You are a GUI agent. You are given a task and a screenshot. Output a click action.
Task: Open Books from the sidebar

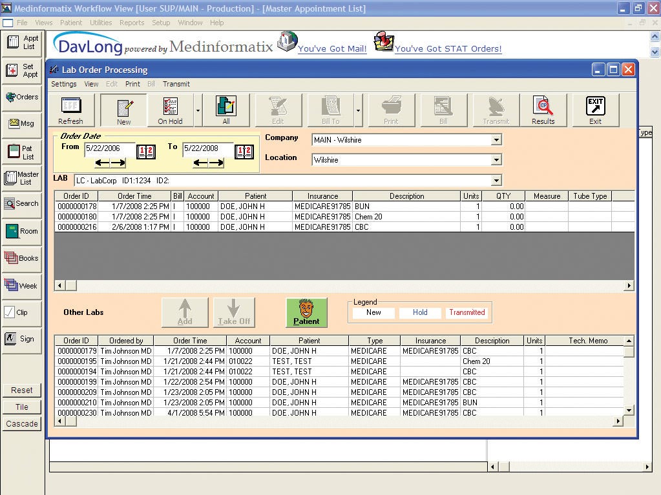click(x=22, y=258)
